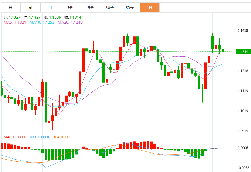
Task: Click the 收:1.1314 close price value
Action: pyautogui.click(x=73, y=17)
